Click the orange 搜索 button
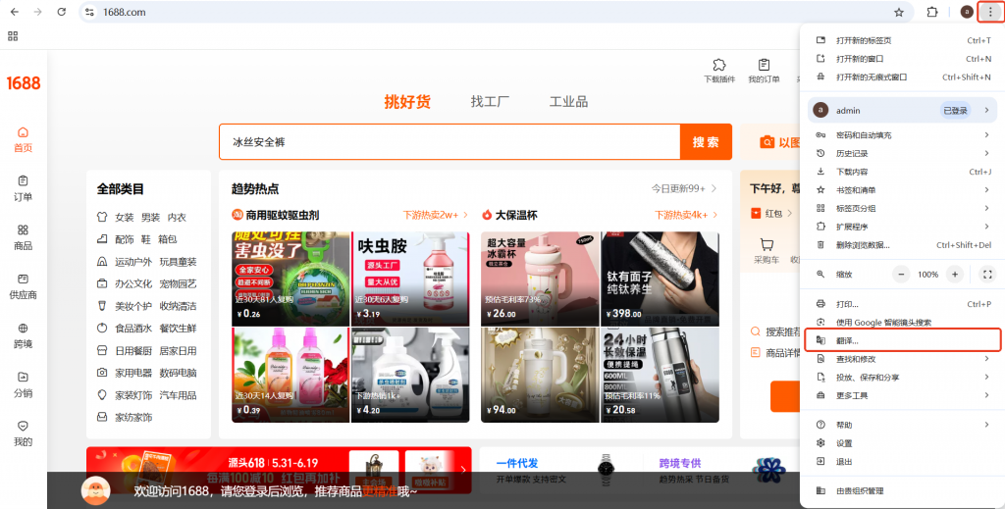The width and height of the screenshot is (1005, 509). point(706,142)
